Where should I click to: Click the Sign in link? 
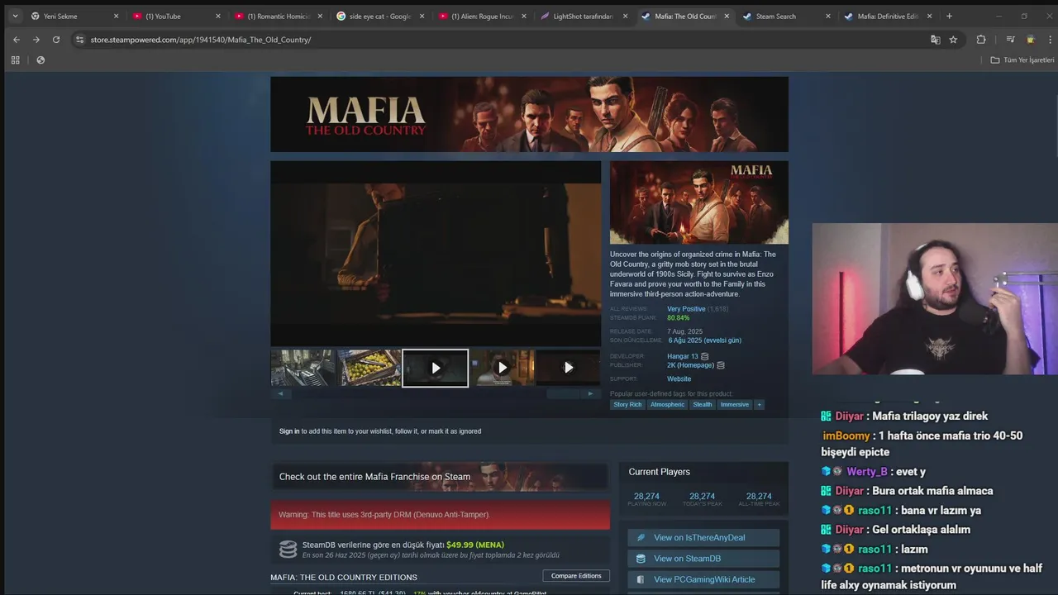(x=289, y=431)
